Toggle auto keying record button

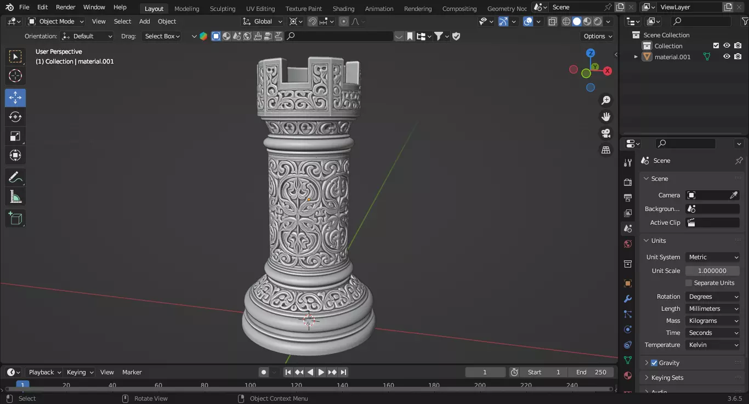[264, 372]
